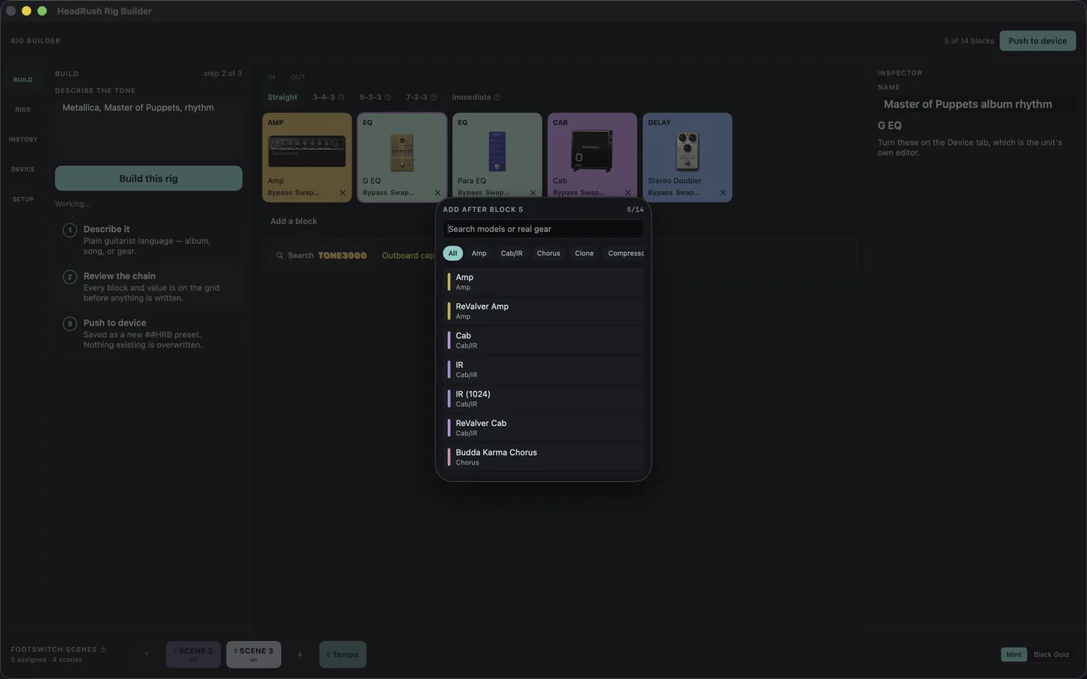Remove the Cab block with its X icon
The height and width of the screenshot is (679, 1087).
(627, 192)
